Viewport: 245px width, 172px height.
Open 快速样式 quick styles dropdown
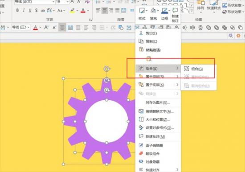coord(214,6)
